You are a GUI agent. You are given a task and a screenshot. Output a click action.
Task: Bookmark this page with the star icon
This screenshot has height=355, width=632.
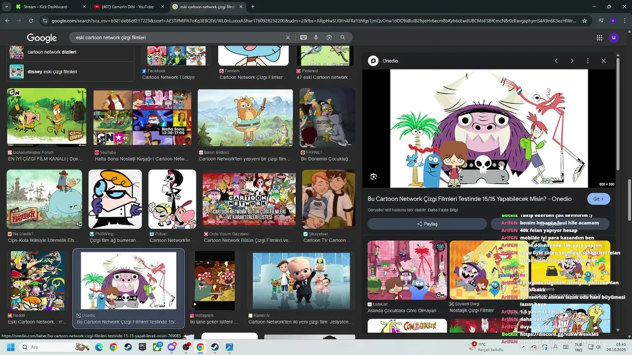585,21
